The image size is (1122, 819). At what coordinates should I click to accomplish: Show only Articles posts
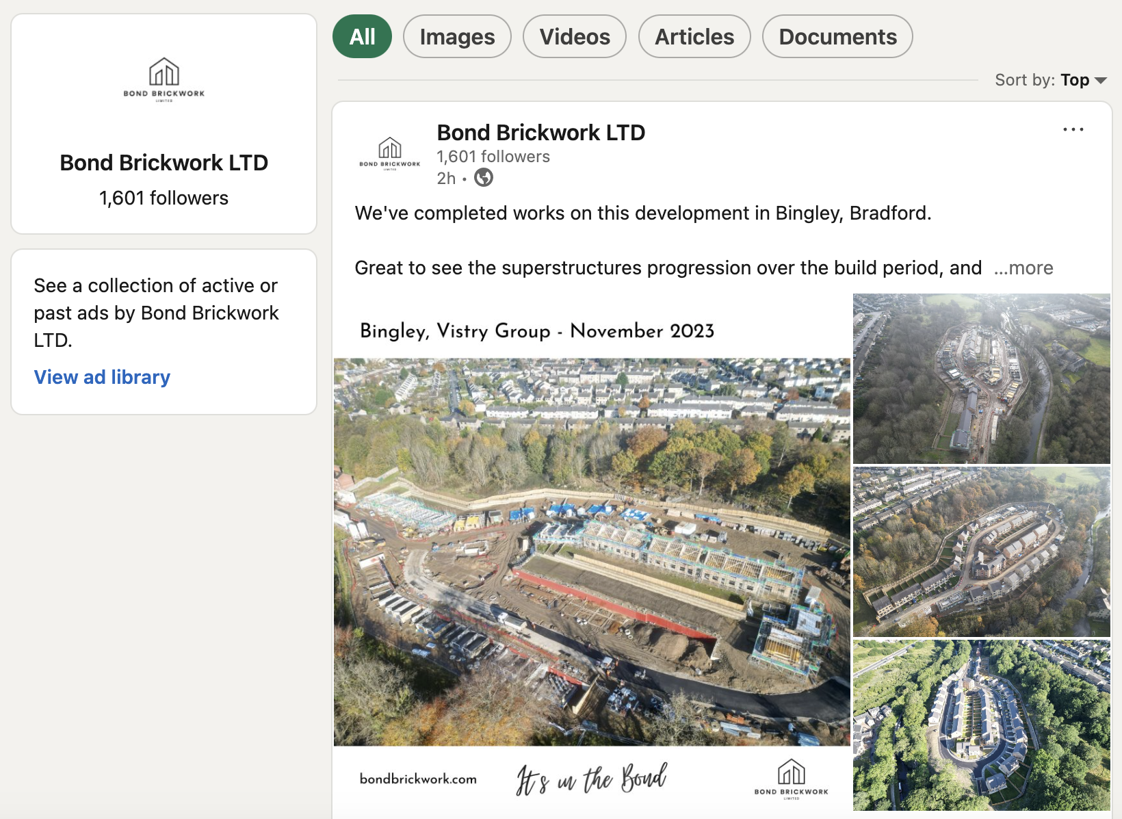[x=694, y=37]
